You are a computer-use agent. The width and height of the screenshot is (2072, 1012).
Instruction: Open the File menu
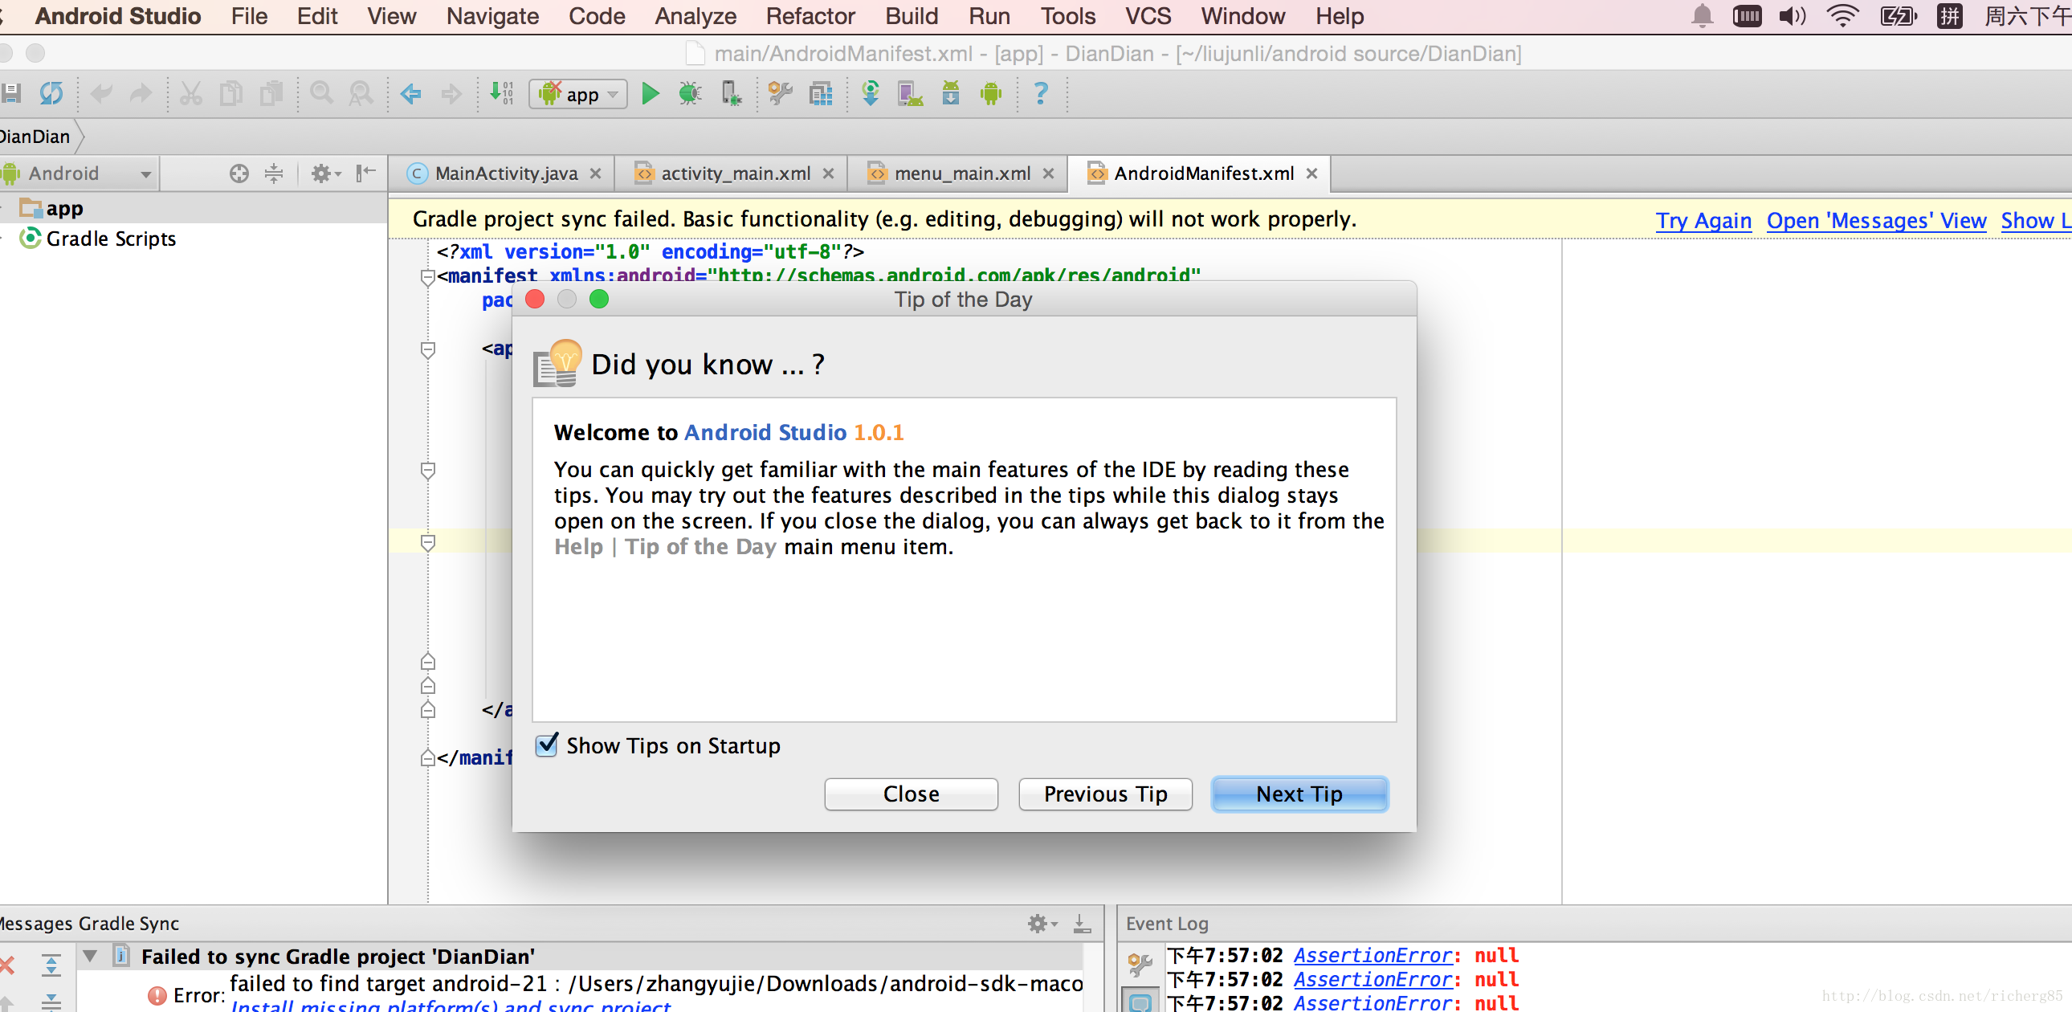tap(249, 16)
